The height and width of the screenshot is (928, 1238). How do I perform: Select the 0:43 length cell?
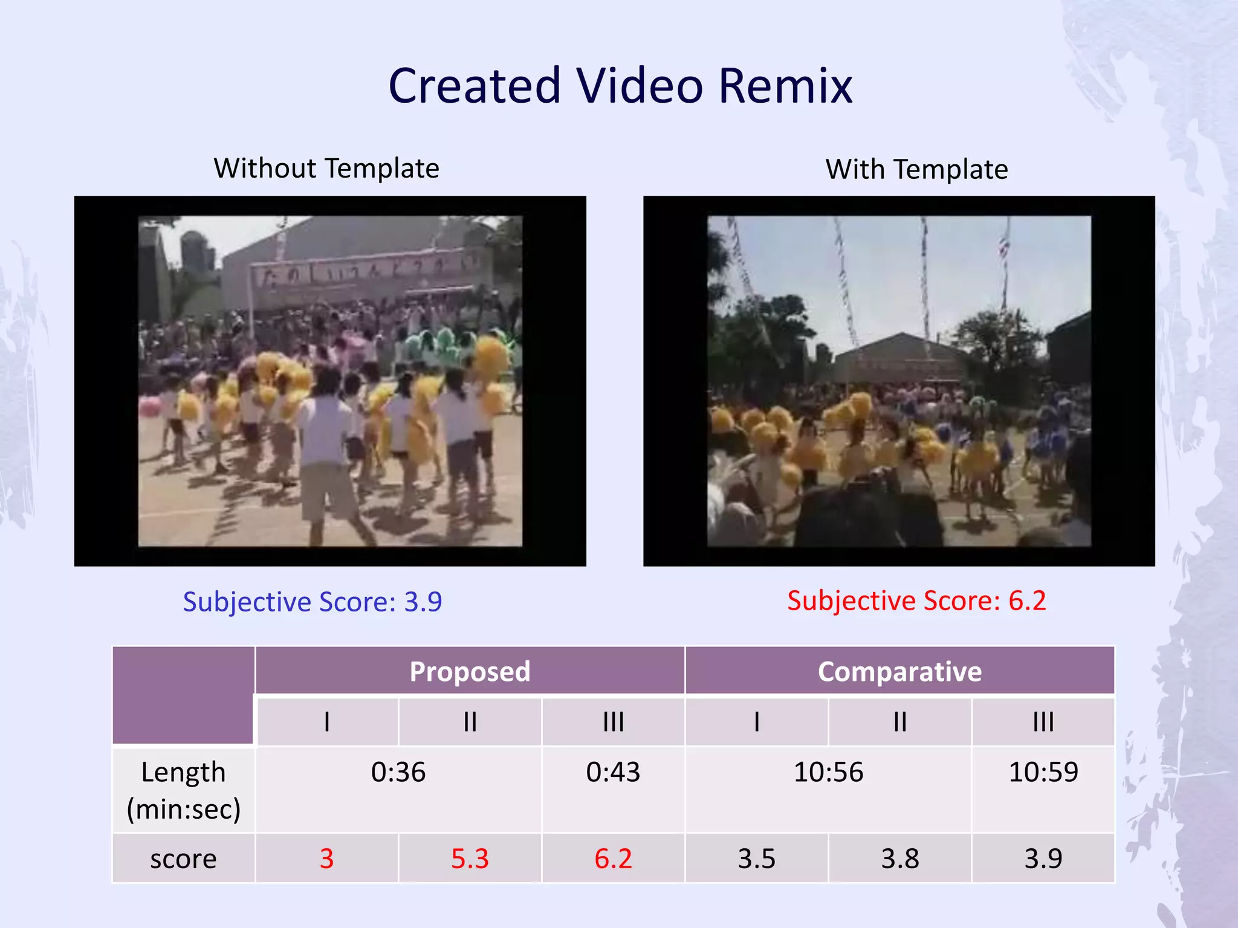613,772
